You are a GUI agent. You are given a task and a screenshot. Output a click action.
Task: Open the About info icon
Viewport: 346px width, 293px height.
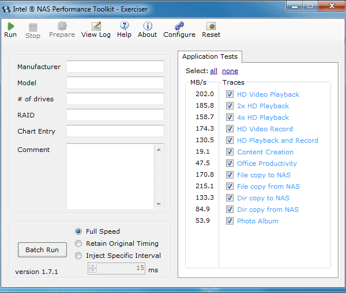pos(148,26)
